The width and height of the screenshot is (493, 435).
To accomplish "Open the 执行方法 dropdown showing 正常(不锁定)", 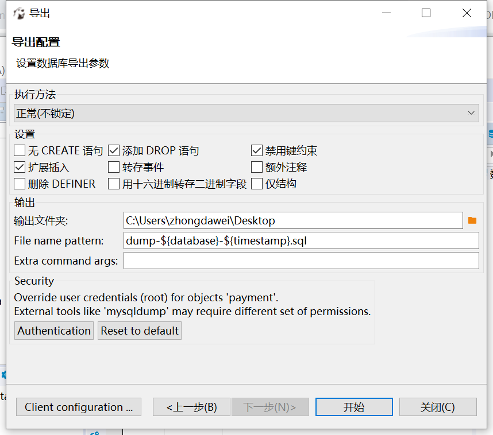I will click(x=471, y=113).
